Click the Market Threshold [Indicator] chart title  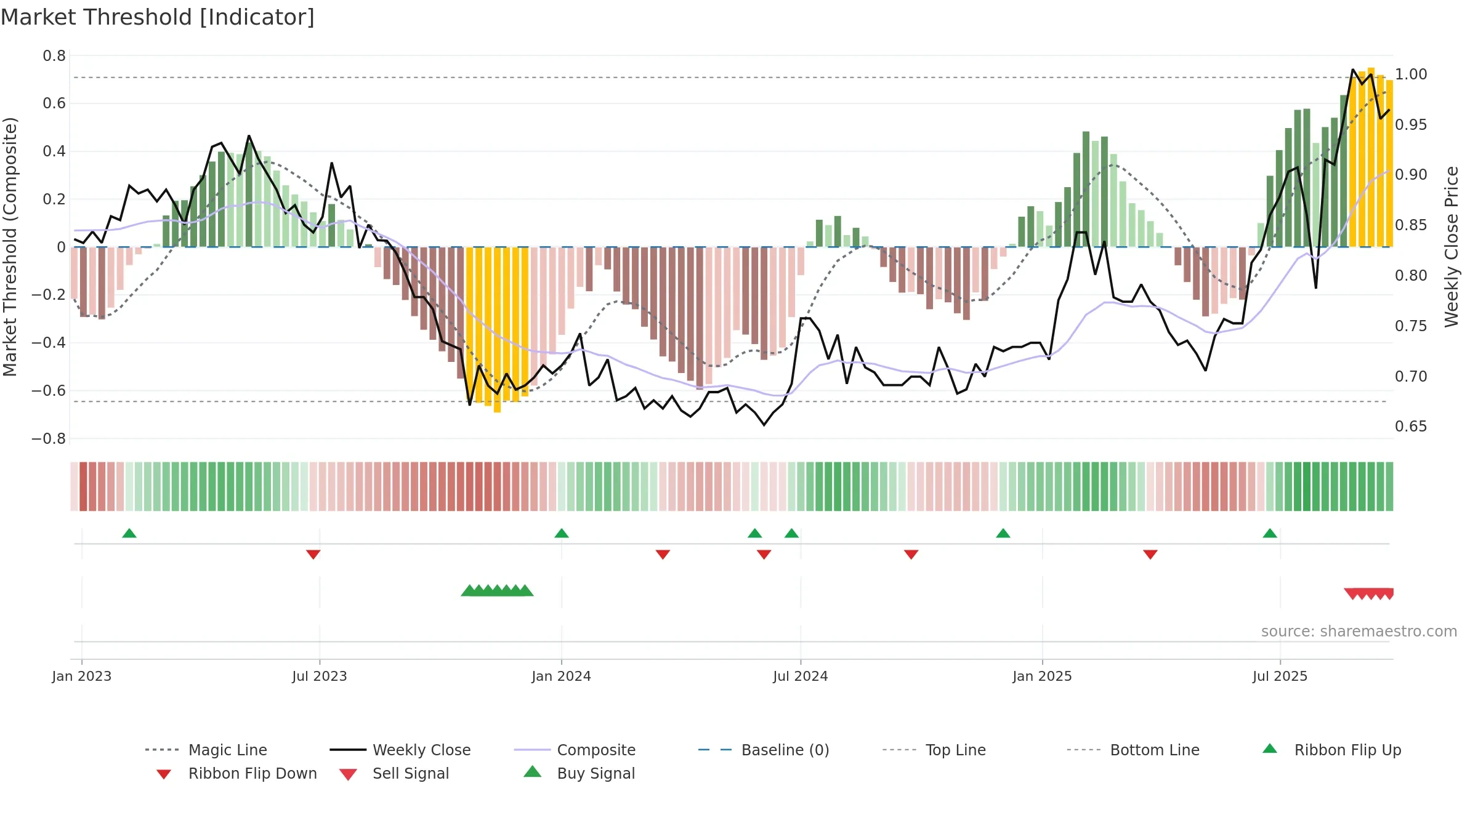[x=158, y=17]
